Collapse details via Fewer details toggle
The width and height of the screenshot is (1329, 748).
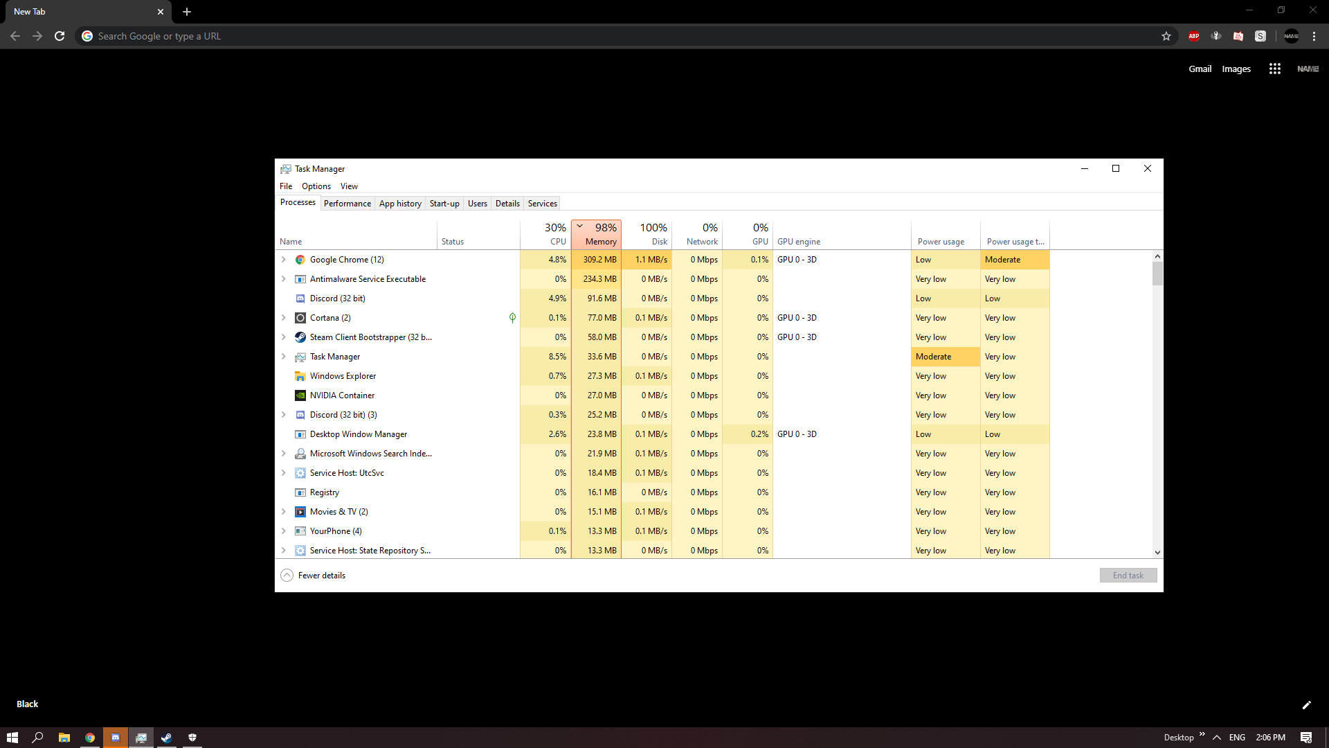coord(313,575)
